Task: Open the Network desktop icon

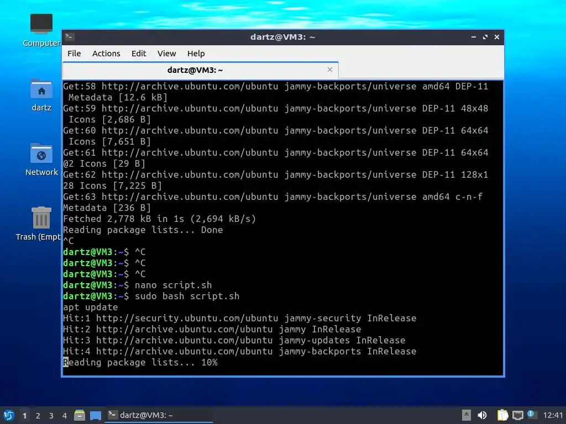Action: pyautogui.click(x=41, y=160)
